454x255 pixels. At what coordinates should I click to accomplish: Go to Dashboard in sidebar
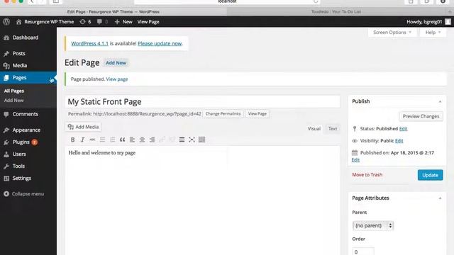[26, 38]
